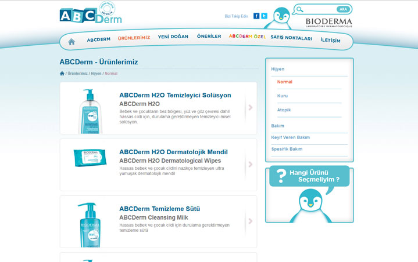The width and height of the screenshot is (418, 262).
Task: Click the dermatological wipes pack image
Action: click(x=90, y=158)
